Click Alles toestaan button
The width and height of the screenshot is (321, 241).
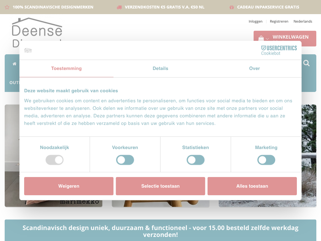252,186
